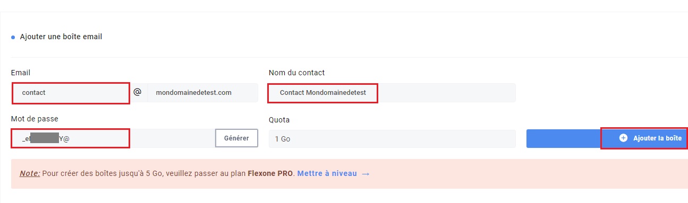Click the empty blue area left of Ajouter la boîte
688x203 pixels.
click(564, 138)
